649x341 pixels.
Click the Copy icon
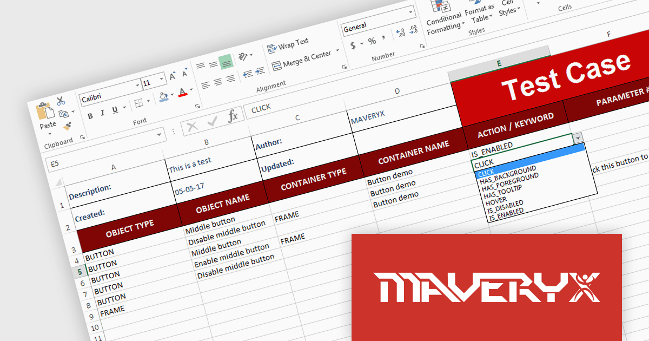pyautogui.click(x=64, y=114)
